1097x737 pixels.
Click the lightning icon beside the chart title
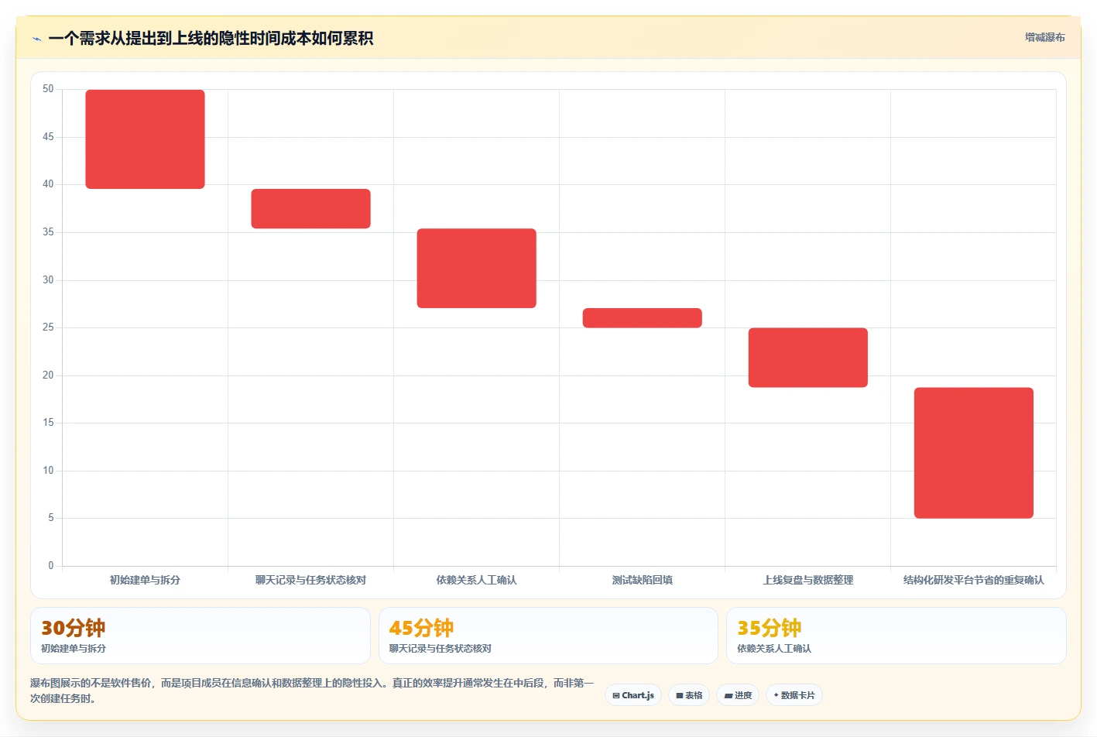pos(36,39)
